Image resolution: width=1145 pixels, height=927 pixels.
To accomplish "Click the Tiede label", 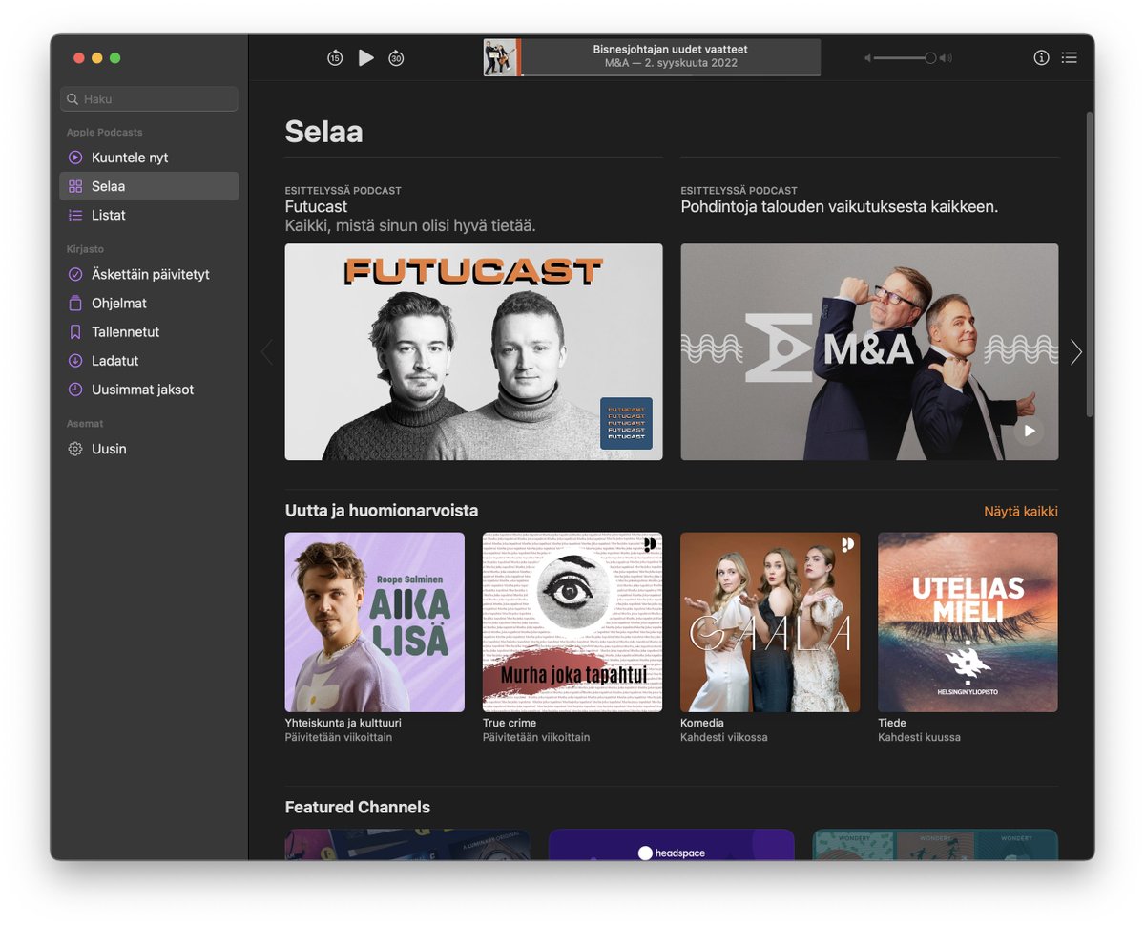I will click(x=892, y=723).
